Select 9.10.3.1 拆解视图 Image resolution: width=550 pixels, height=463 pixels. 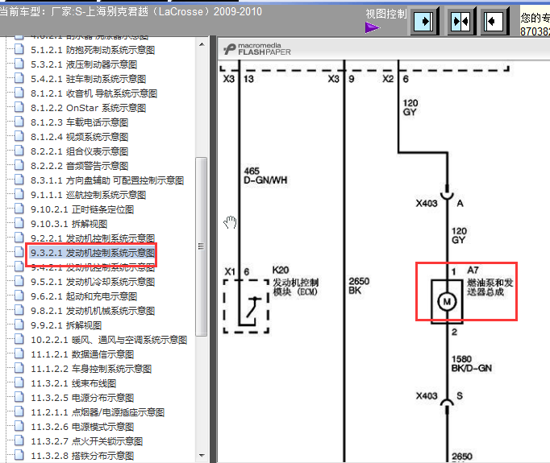(x=69, y=224)
